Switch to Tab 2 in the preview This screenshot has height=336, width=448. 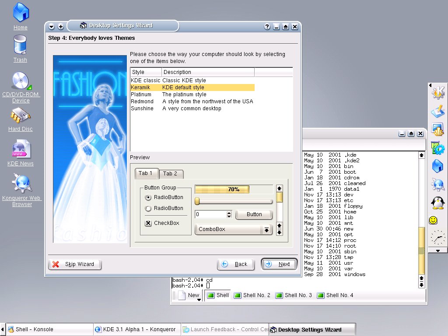(171, 174)
